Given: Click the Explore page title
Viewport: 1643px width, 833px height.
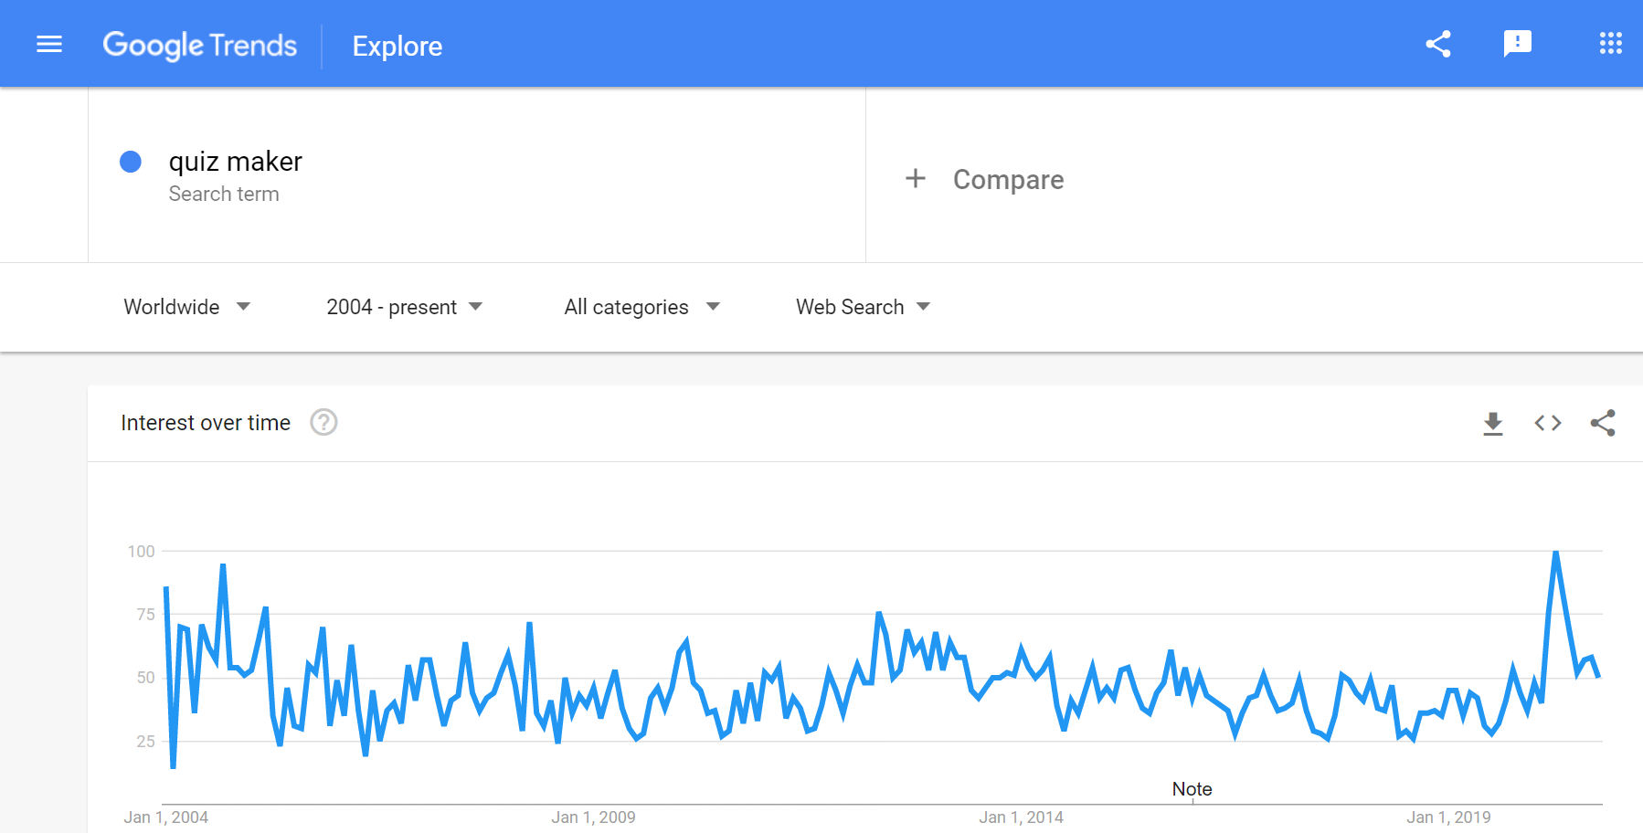Looking at the screenshot, I should (397, 47).
